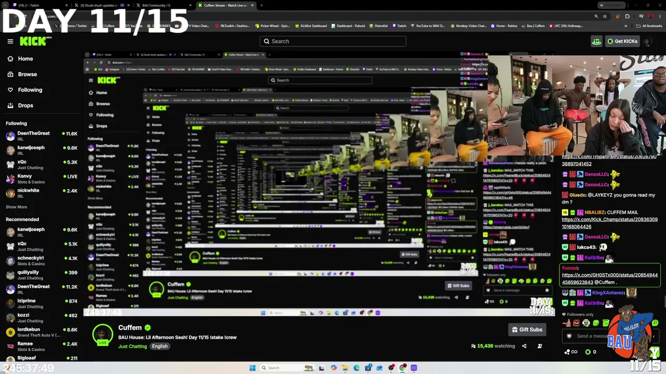The image size is (666, 374).
Task: Click the Get KICKs button
Action: 622,42
